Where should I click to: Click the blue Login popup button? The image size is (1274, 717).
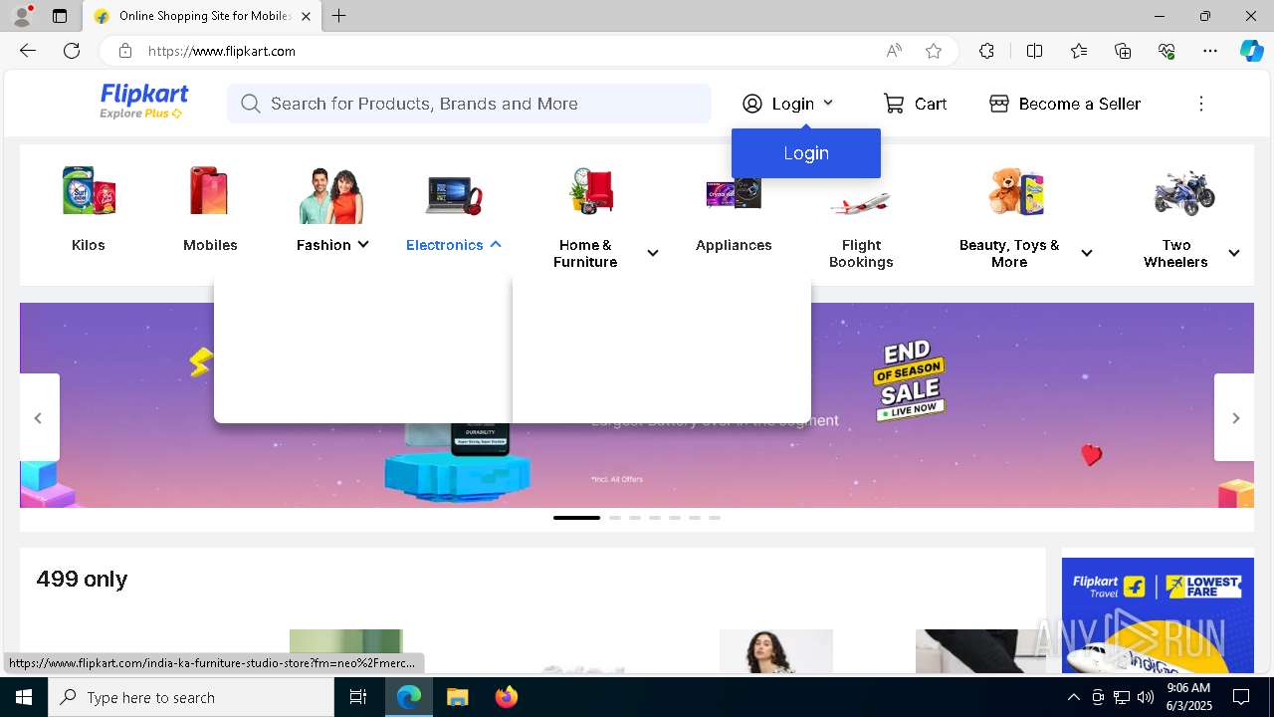pyautogui.click(x=806, y=153)
